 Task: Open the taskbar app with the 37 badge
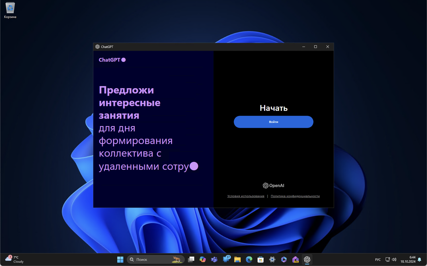pos(226,259)
